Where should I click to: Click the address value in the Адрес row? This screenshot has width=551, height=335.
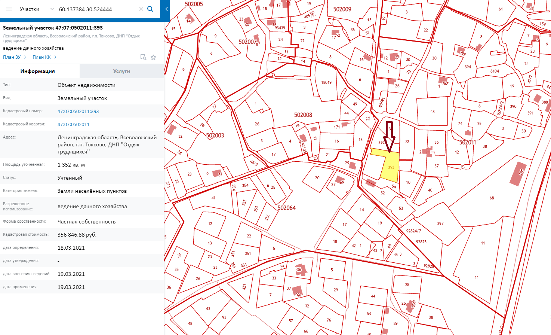coord(107,144)
